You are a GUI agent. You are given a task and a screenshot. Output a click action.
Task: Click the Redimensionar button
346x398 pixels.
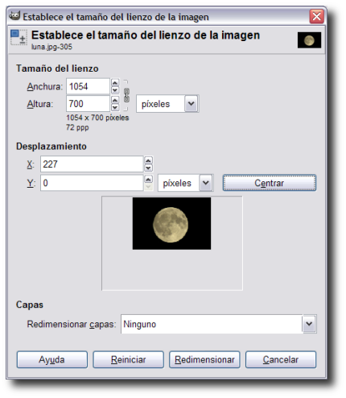(204, 359)
